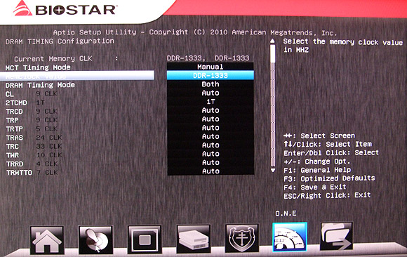Screen dimensions: 407x257
Task: Select the TRTP timing label
Action: click(x=15, y=129)
